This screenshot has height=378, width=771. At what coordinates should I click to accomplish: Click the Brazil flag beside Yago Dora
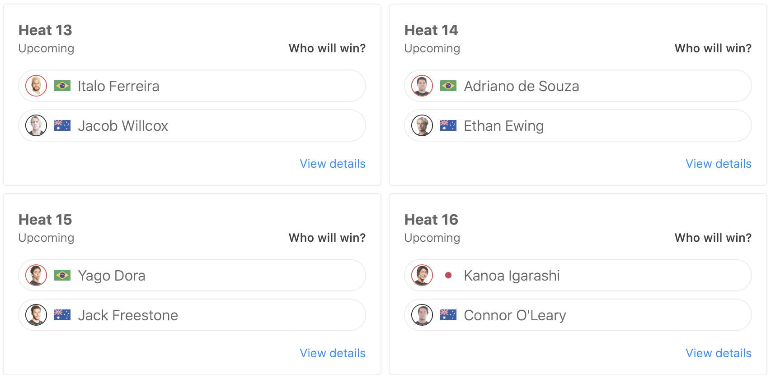pyautogui.click(x=62, y=275)
